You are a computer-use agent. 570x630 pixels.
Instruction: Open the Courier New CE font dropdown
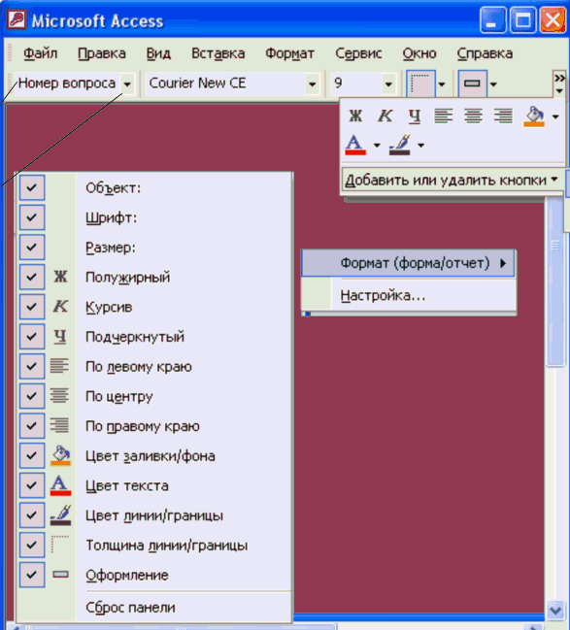pos(312,84)
